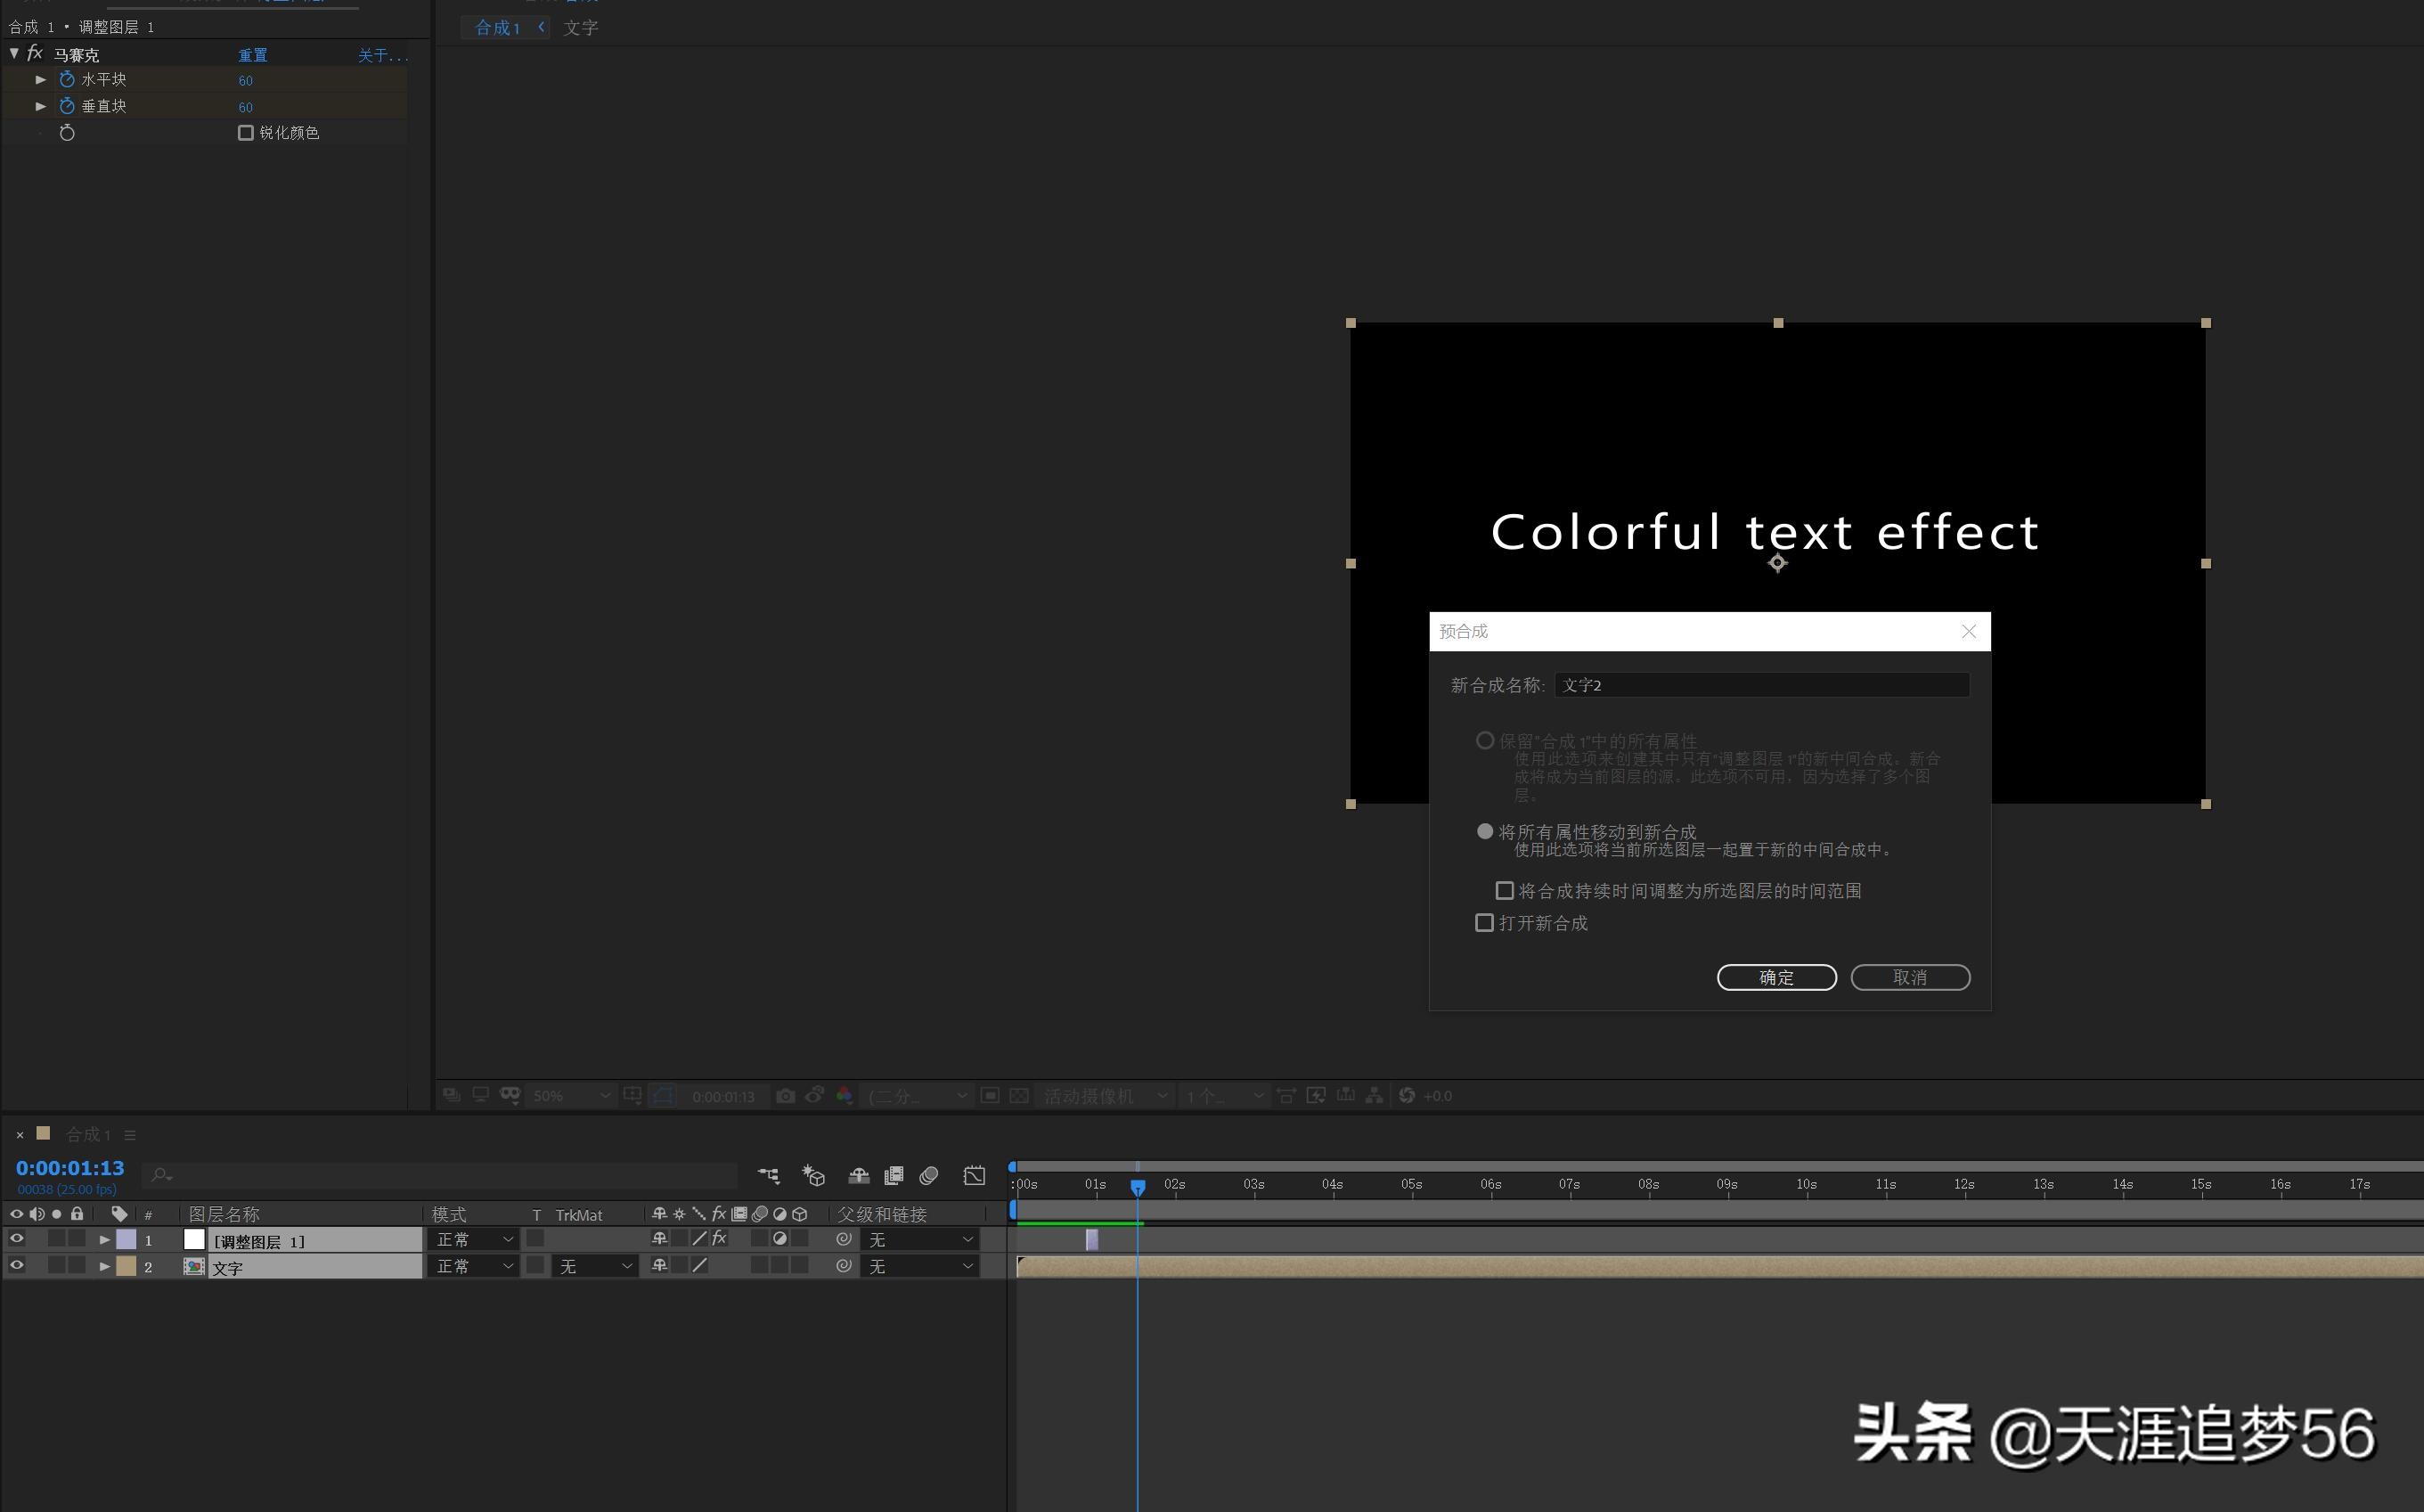The height and width of the screenshot is (1512, 2424).
Task: Open the Graph Editor icon in timeline
Action: click(975, 1176)
